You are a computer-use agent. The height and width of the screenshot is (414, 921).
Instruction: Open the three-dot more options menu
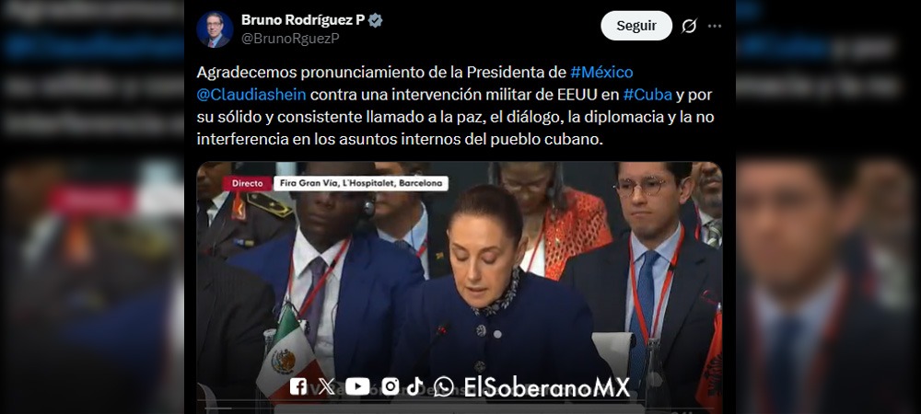(x=715, y=26)
